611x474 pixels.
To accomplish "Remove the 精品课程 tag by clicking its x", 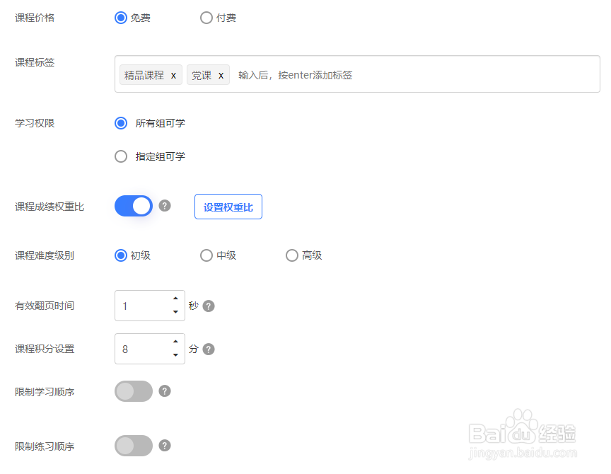I will pyautogui.click(x=173, y=74).
